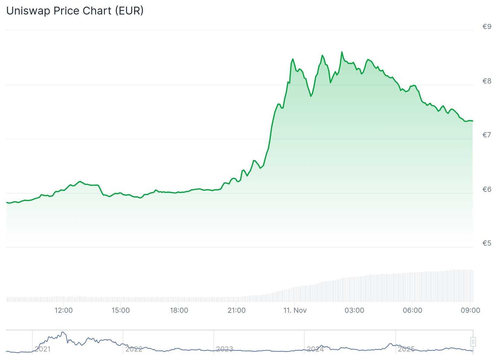
Task: Click the €9 price axis label
Action: pos(487,27)
